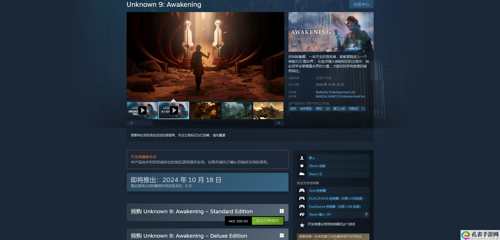Click the 即将推出 coming soon banner

208,182
